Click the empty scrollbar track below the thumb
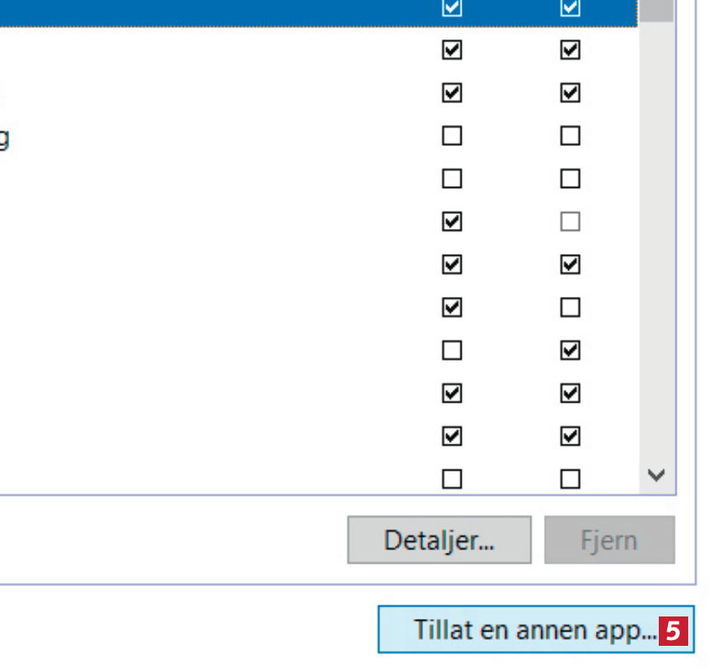This screenshot has width=710, height=671. [x=657, y=252]
